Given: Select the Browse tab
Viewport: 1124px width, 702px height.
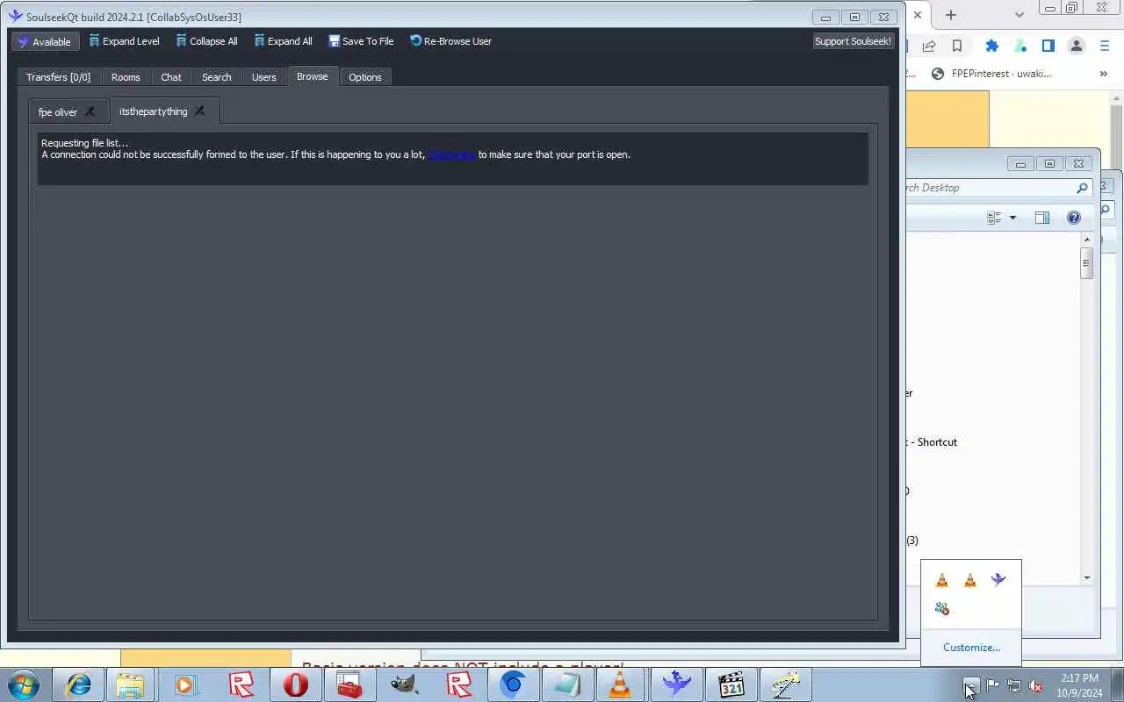Looking at the screenshot, I should click(312, 76).
